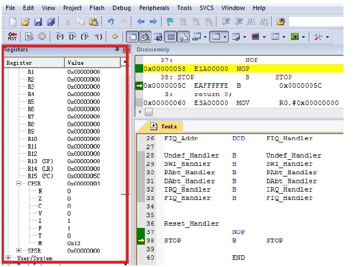Click the RST reset CPU icon
The height and width of the screenshot is (267, 363).
click(x=12, y=36)
